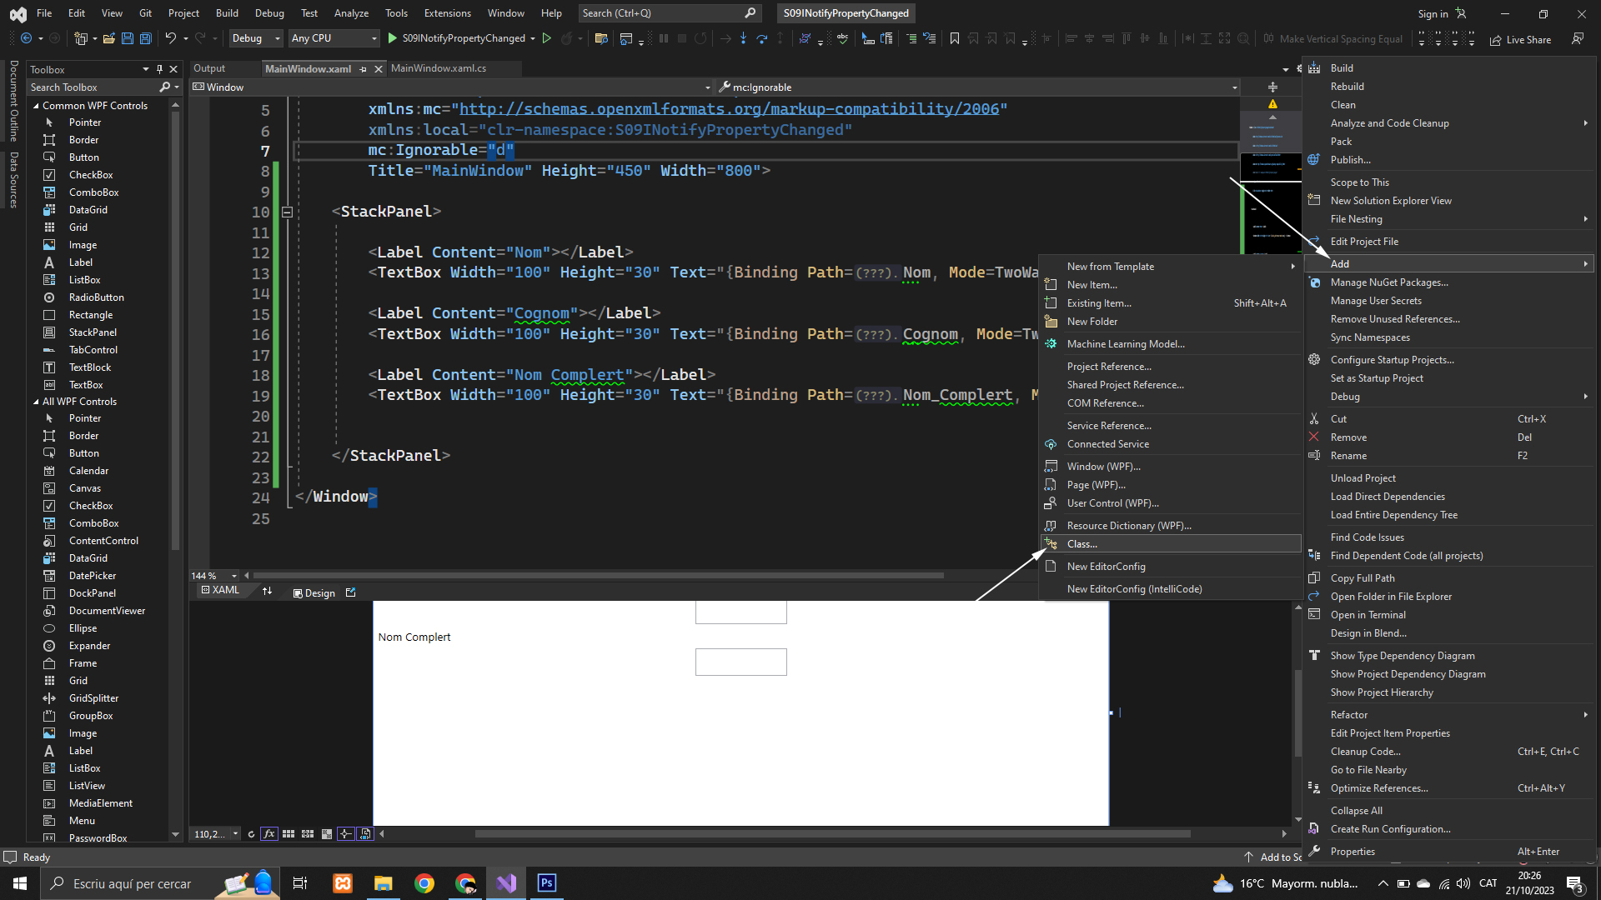Click the swap panes arrows icon
Image resolution: width=1601 pixels, height=900 pixels.
point(267,592)
